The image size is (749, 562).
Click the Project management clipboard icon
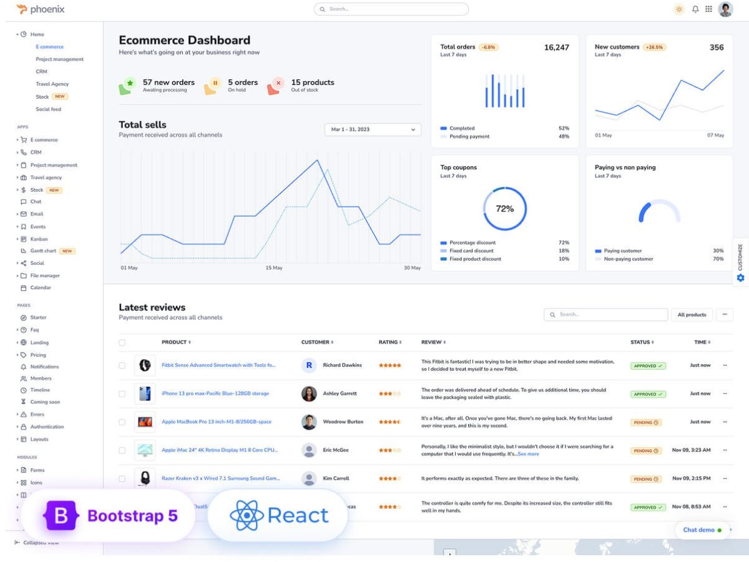(x=24, y=165)
